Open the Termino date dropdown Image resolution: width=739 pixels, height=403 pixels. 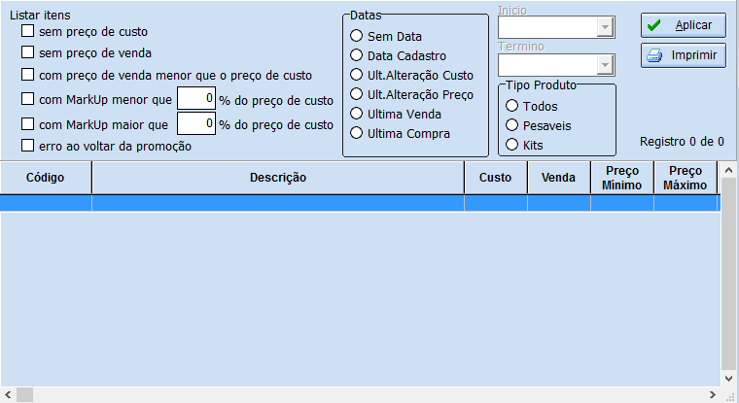click(605, 65)
